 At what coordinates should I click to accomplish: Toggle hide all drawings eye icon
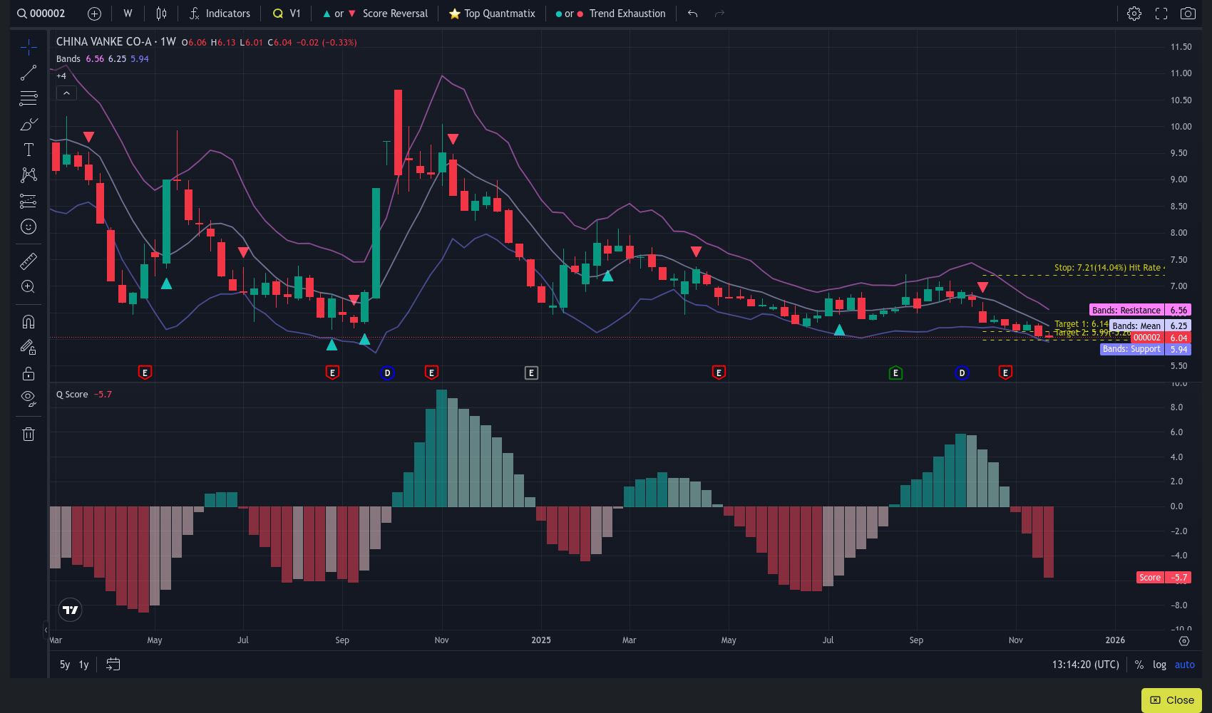pyautogui.click(x=29, y=397)
